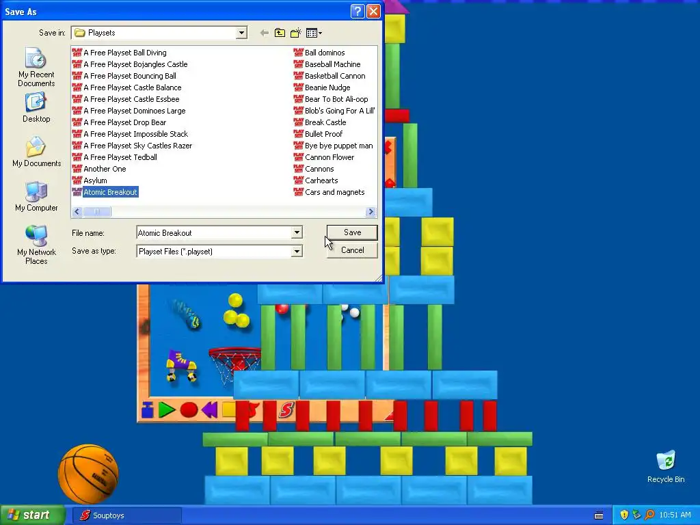The image size is (700, 525).
Task: Select the roller skate toy in toolbox
Action: pyautogui.click(x=180, y=366)
